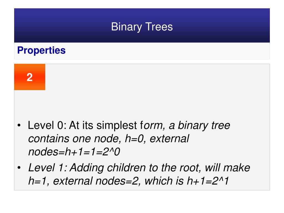The height and width of the screenshot is (213, 284).
Task: Select the italic words "binary tree"
Action: 204,125
